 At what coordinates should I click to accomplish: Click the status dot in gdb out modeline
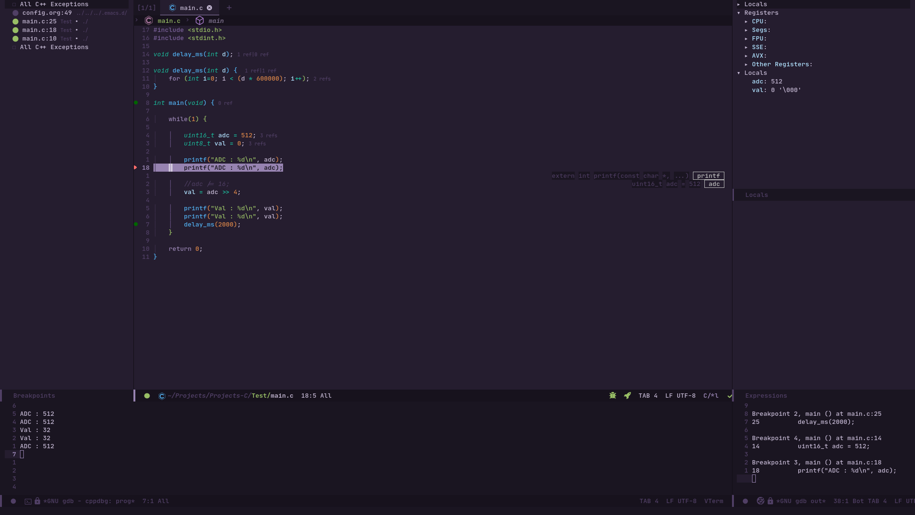click(x=745, y=501)
